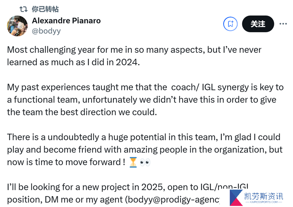Screen dimensions: 293x207
Task: Click the coach/IGL synergy paragraph
Action: [145, 100]
